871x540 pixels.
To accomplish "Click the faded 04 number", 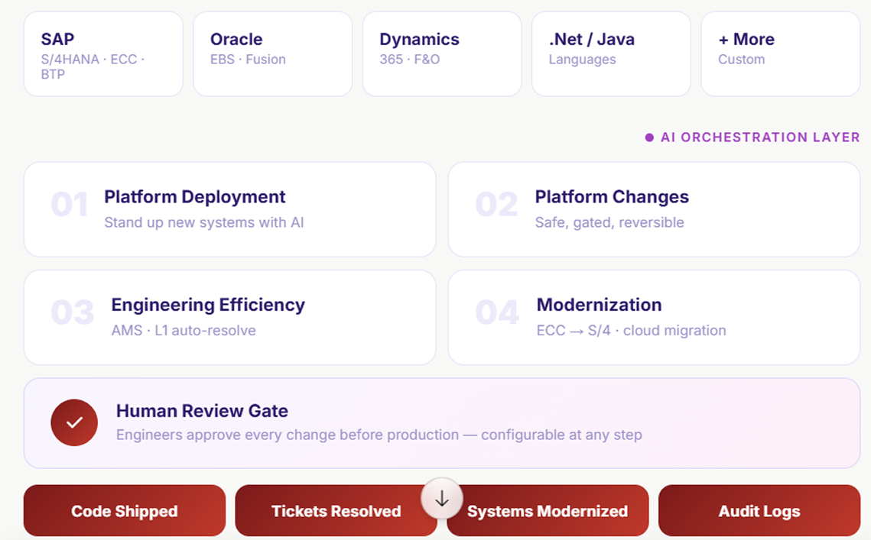I will [497, 312].
